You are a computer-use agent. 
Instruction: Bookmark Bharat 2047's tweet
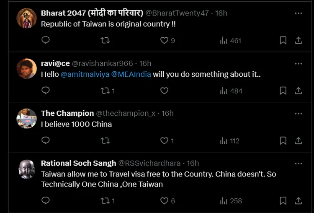point(283,40)
